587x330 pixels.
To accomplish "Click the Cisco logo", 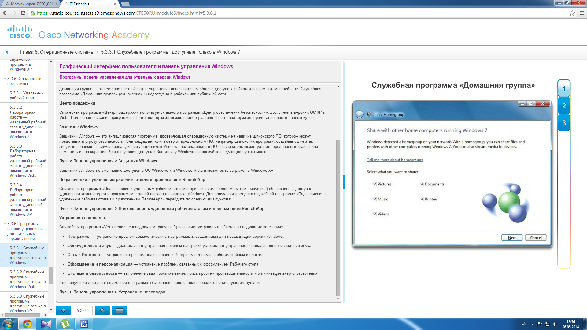I will pos(20,32).
